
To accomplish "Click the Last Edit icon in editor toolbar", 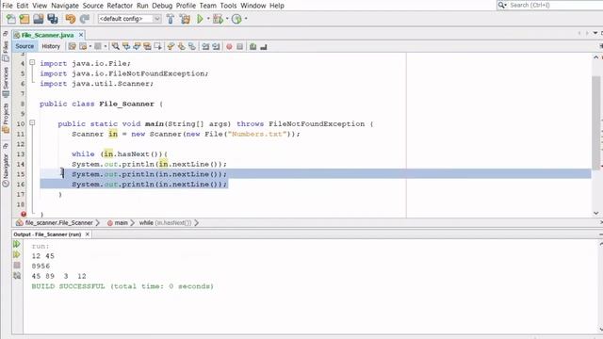I will 72,46.
